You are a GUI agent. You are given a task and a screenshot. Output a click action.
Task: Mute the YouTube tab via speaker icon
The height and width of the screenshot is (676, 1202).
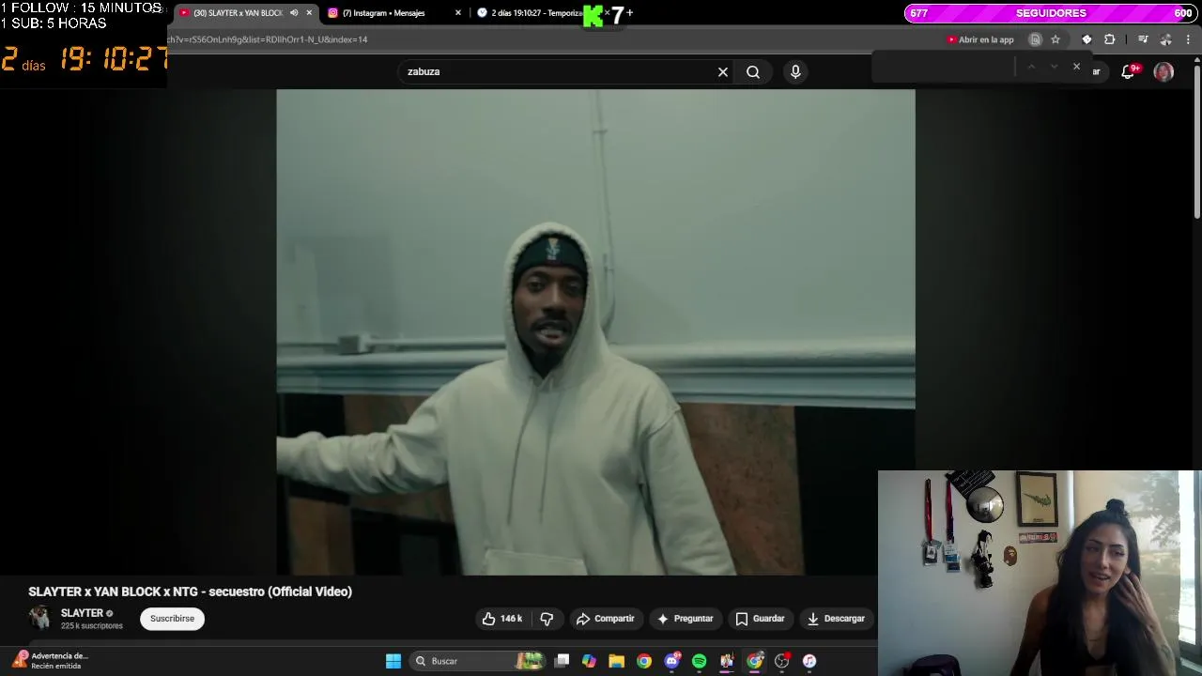pos(294,13)
